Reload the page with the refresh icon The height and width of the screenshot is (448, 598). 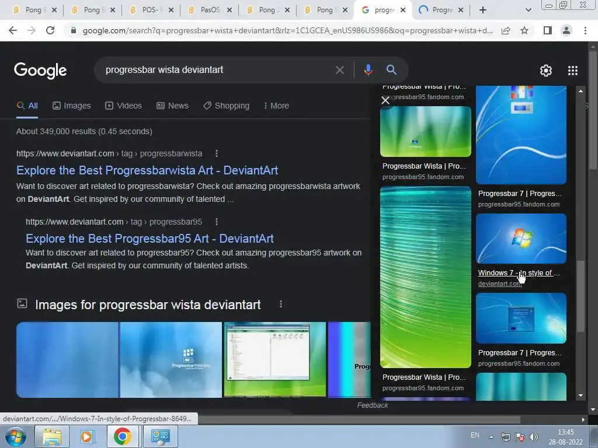[x=50, y=30]
